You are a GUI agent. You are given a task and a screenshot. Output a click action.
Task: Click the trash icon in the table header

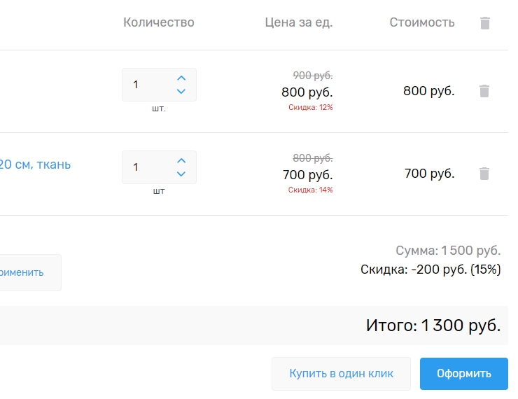point(484,23)
